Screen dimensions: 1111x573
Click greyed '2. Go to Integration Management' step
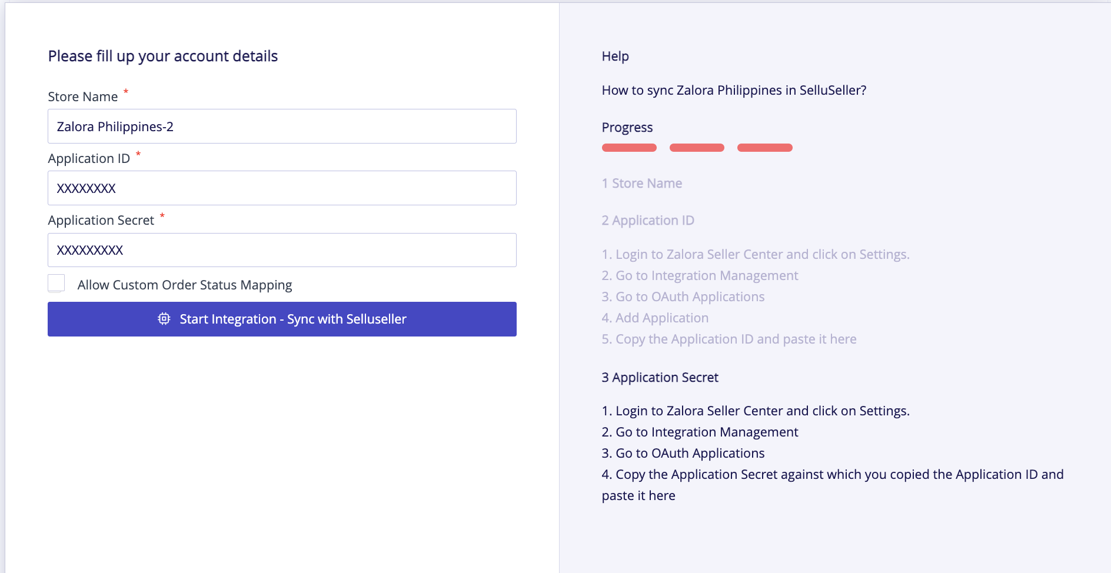pos(700,275)
